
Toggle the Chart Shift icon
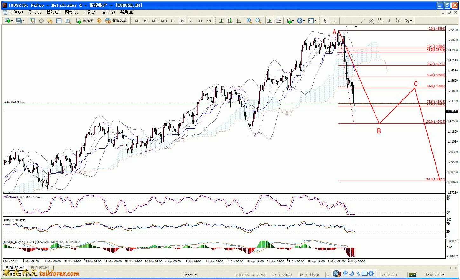click(278, 21)
